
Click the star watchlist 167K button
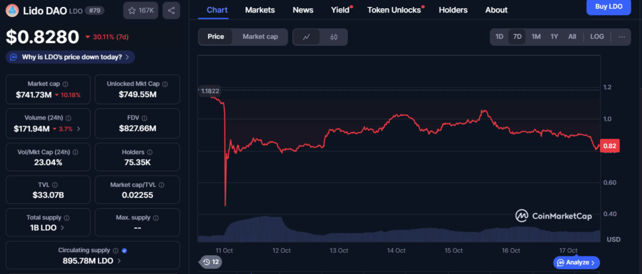tap(140, 10)
